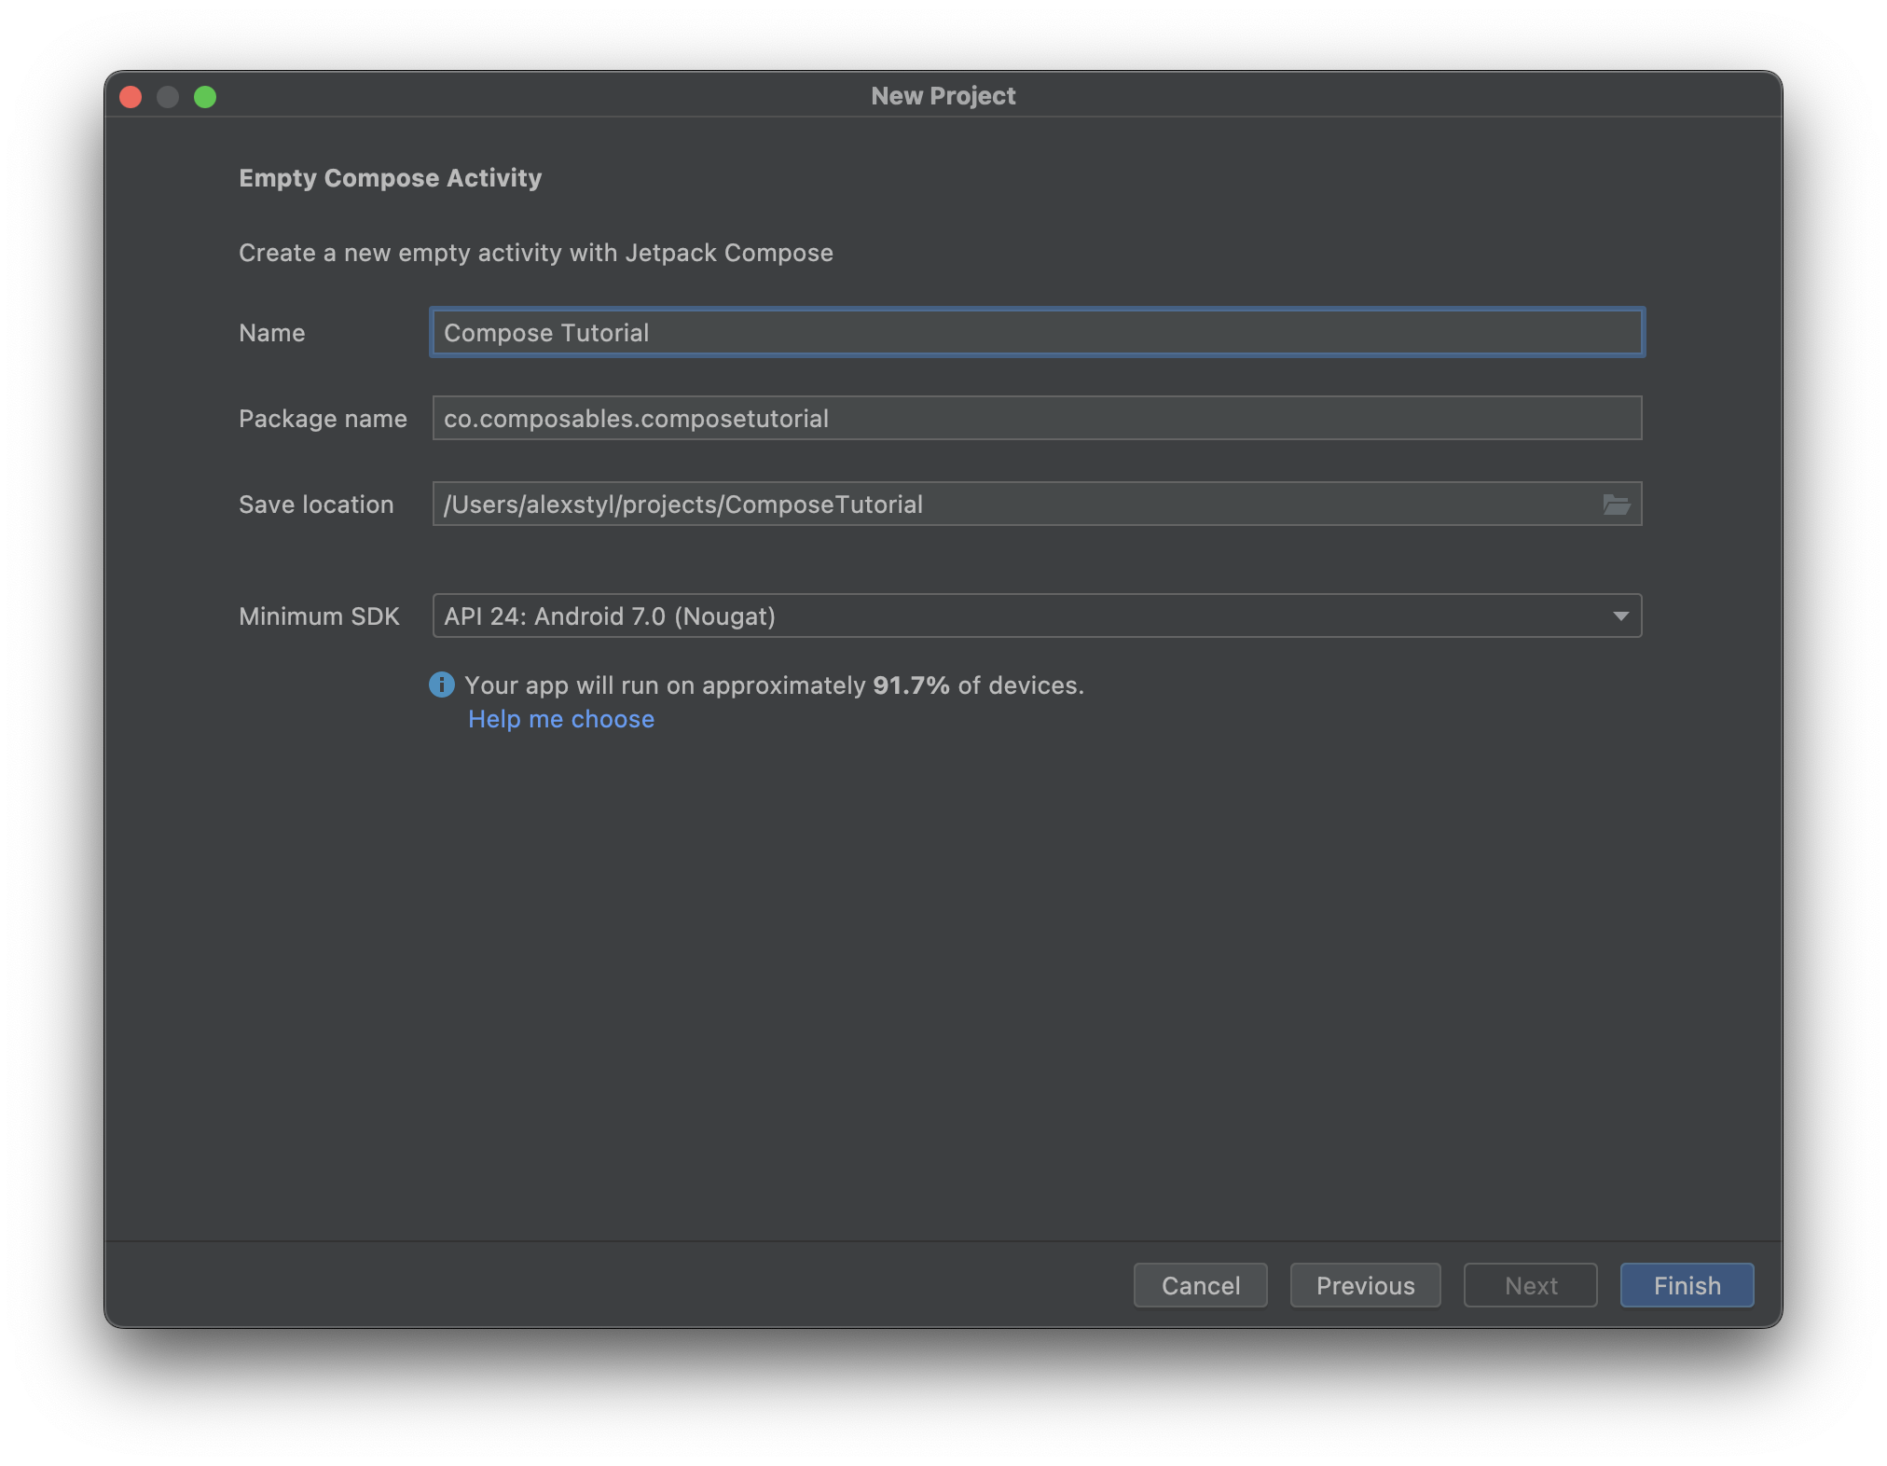
Task: Click the Package name field
Action: tap(1035, 418)
